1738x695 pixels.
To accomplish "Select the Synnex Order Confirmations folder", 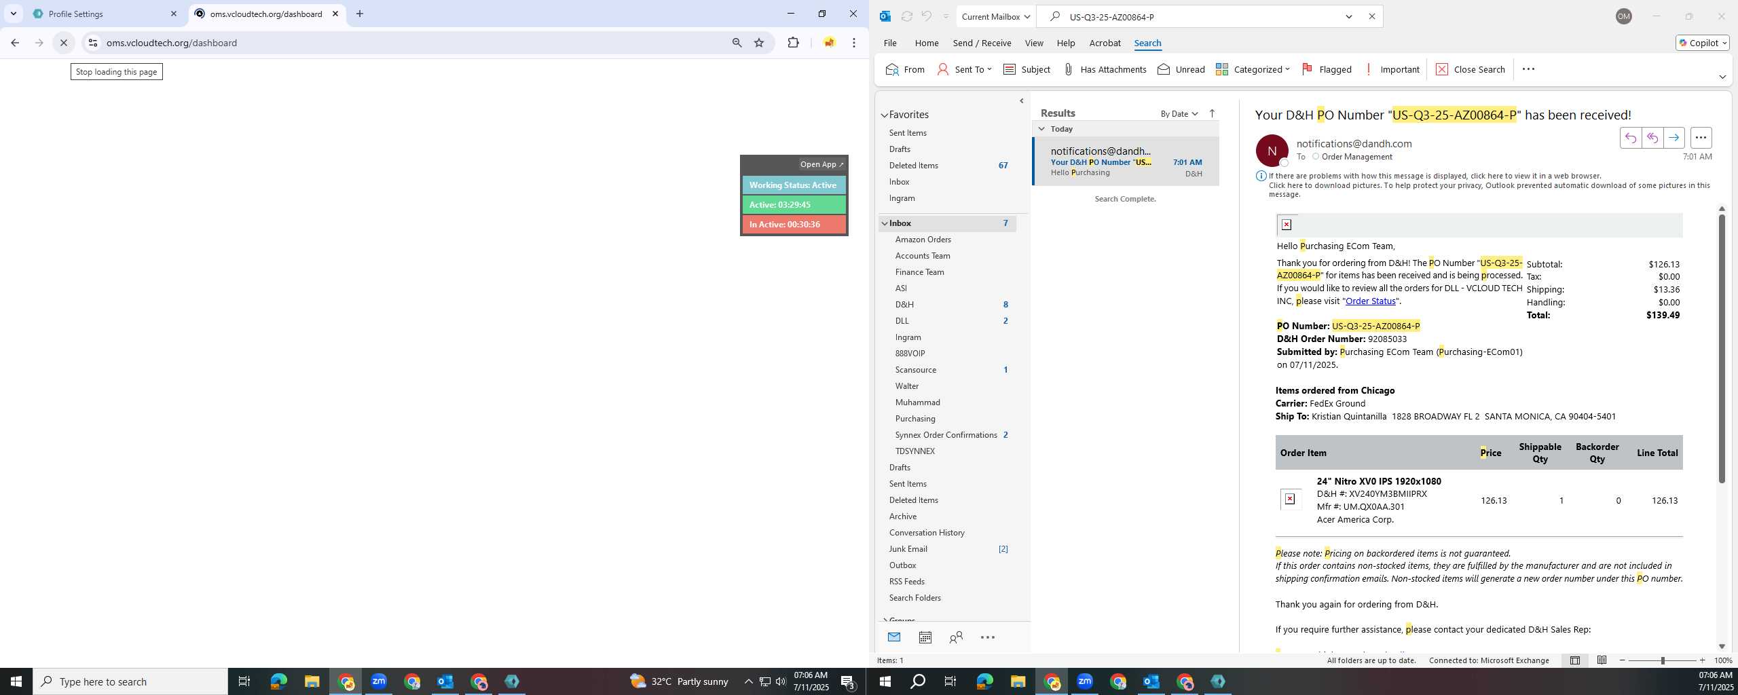I will (x=947, y=434).
